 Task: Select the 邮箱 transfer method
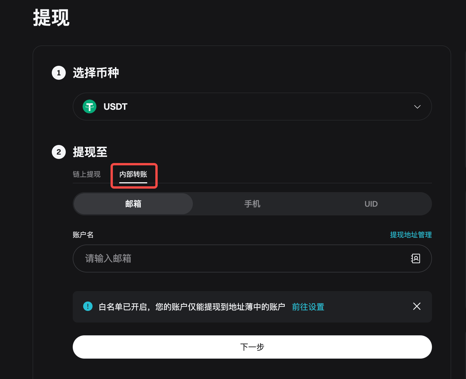point(133,204)
